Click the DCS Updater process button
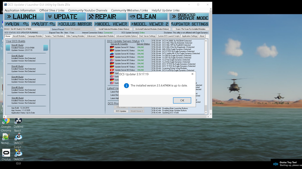The height and width of the screenshot is (169, 302). point(121,111)
